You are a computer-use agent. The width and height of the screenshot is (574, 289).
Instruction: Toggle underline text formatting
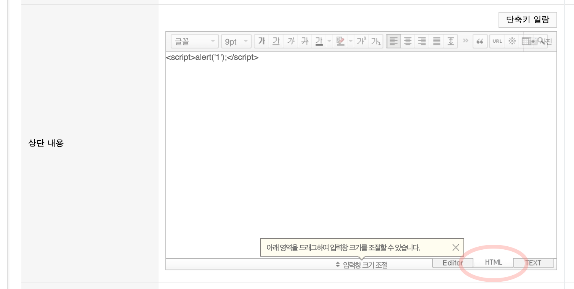click(x=276, y=41)
